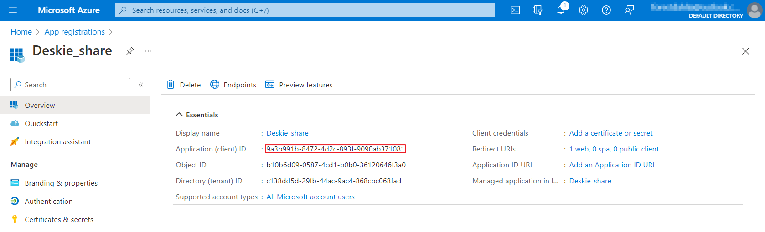Open the notifications bell
Screen dimensions: 765x232
561,10
